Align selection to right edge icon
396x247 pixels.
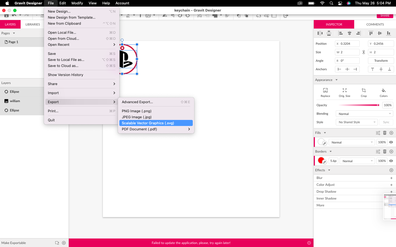[x=358, y=33]
